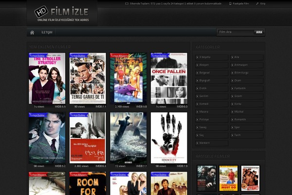Click the arrow icon beside Romantik
The width and height of the screenshot is (292, 195).
[232, 120]
